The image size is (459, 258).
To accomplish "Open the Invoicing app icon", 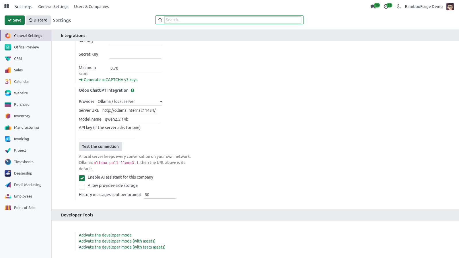I will click(x=8, y=139).
